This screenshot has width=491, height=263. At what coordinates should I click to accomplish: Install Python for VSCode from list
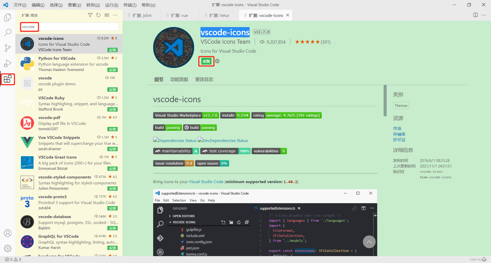pos(113,70)
